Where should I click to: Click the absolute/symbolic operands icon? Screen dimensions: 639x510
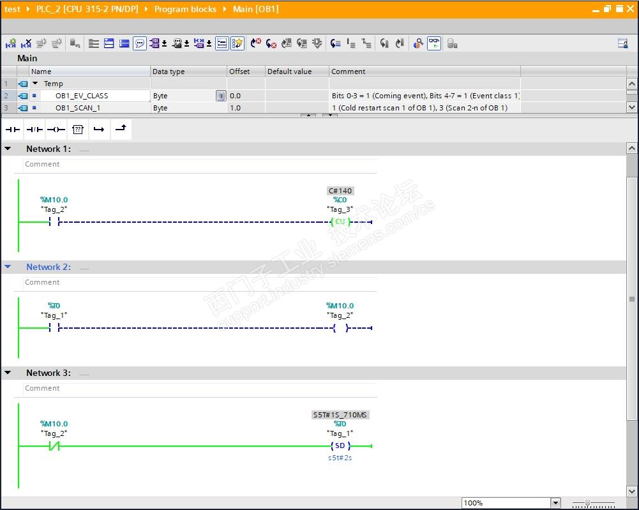coord(154,43)
